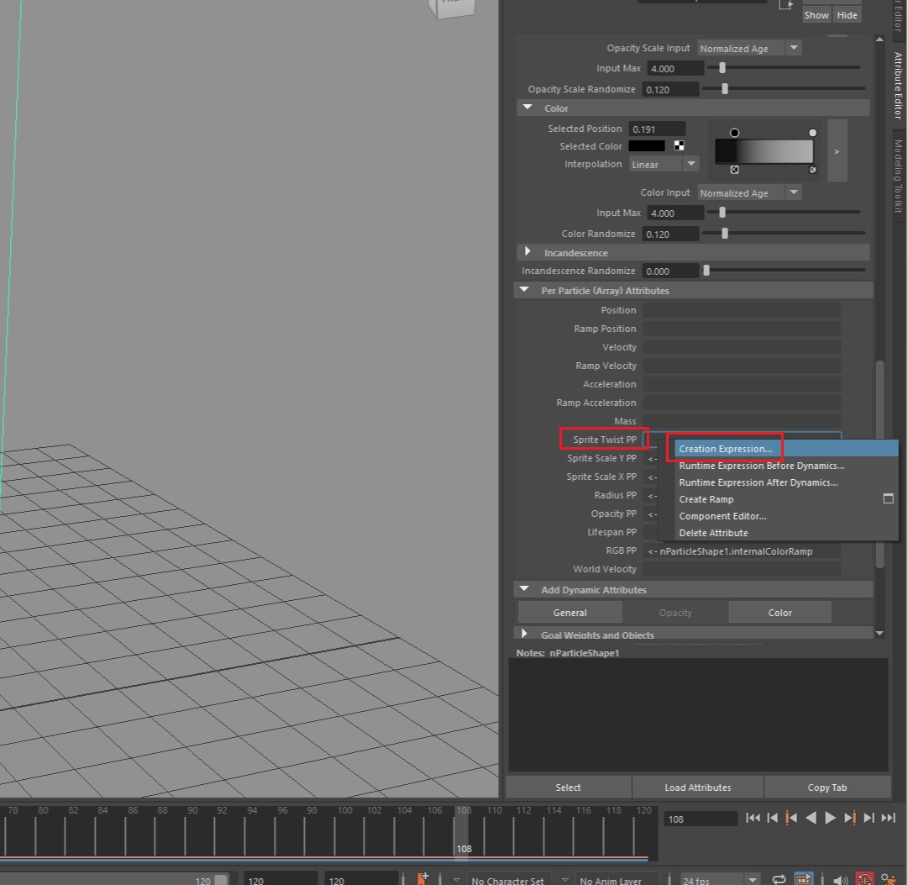Open ramp in larger editor arrow
This screenshot has height=885, width=908.
point(837,150)
